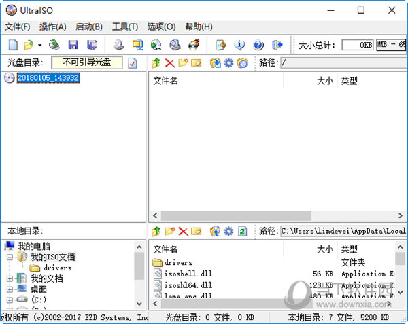Click red X delete in local pane
Image resolution: width=408 pixels, height=324 pixels.
(x=183, y=231)
